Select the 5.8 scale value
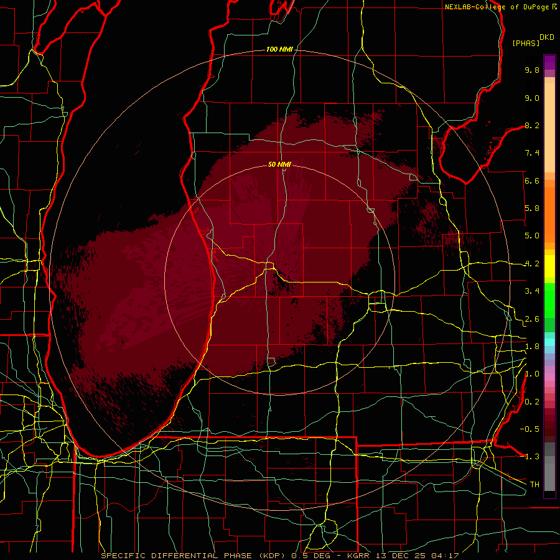This screenshot has height=560, width=560. (532, 208)
